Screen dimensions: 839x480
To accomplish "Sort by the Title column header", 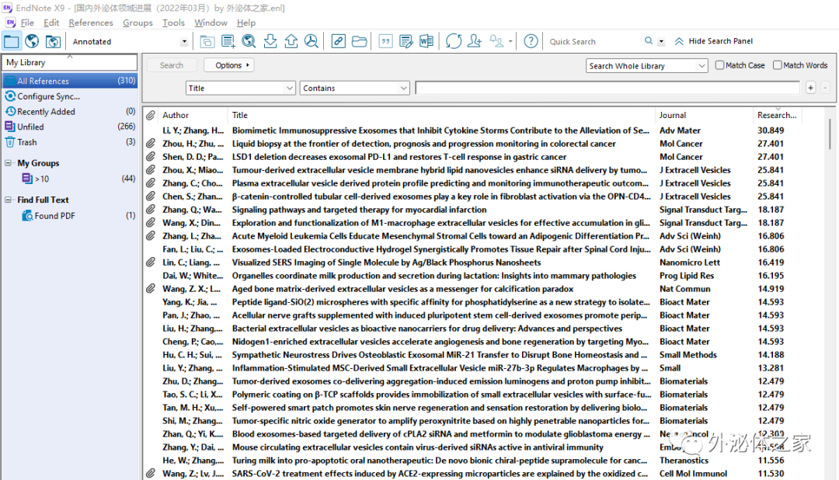I will [x=441, y=115].
